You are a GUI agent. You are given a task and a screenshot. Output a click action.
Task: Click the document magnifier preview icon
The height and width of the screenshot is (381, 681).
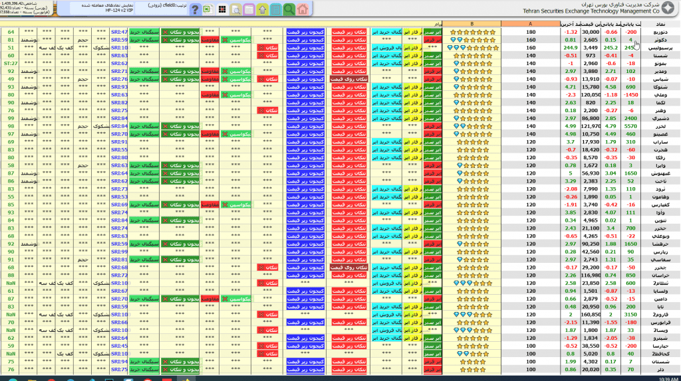tap(235, 9)
